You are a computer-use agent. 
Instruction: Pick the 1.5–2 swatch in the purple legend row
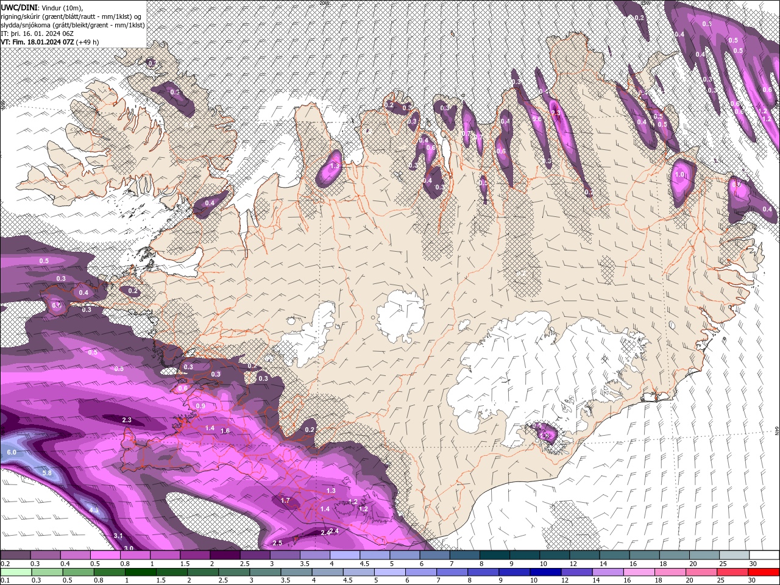[195, 555]
